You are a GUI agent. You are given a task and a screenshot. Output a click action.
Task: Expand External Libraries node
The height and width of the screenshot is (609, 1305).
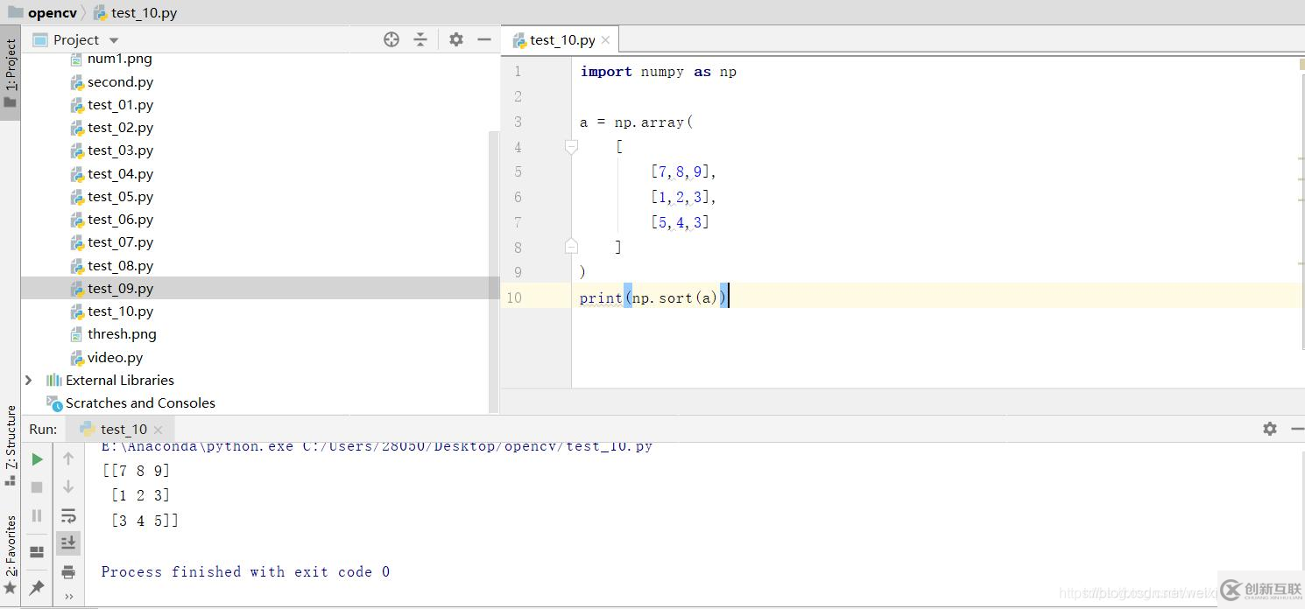click(x=29, y=380)
